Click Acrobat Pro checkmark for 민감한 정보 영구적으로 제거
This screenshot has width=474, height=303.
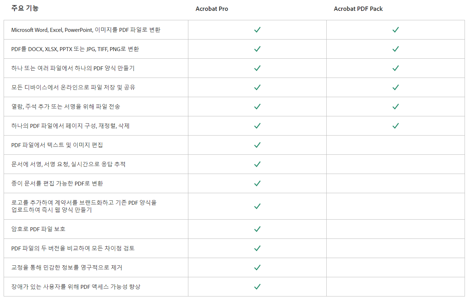(x=257, y=267)
